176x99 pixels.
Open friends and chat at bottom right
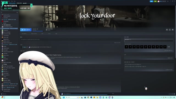click(172, 94)
